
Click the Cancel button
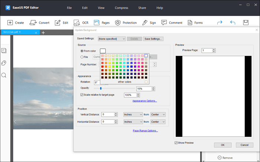(x=244, y=145)
